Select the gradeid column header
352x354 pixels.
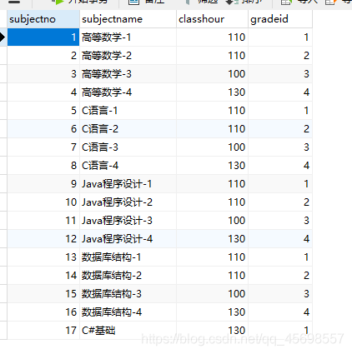[x=280, y=19]
